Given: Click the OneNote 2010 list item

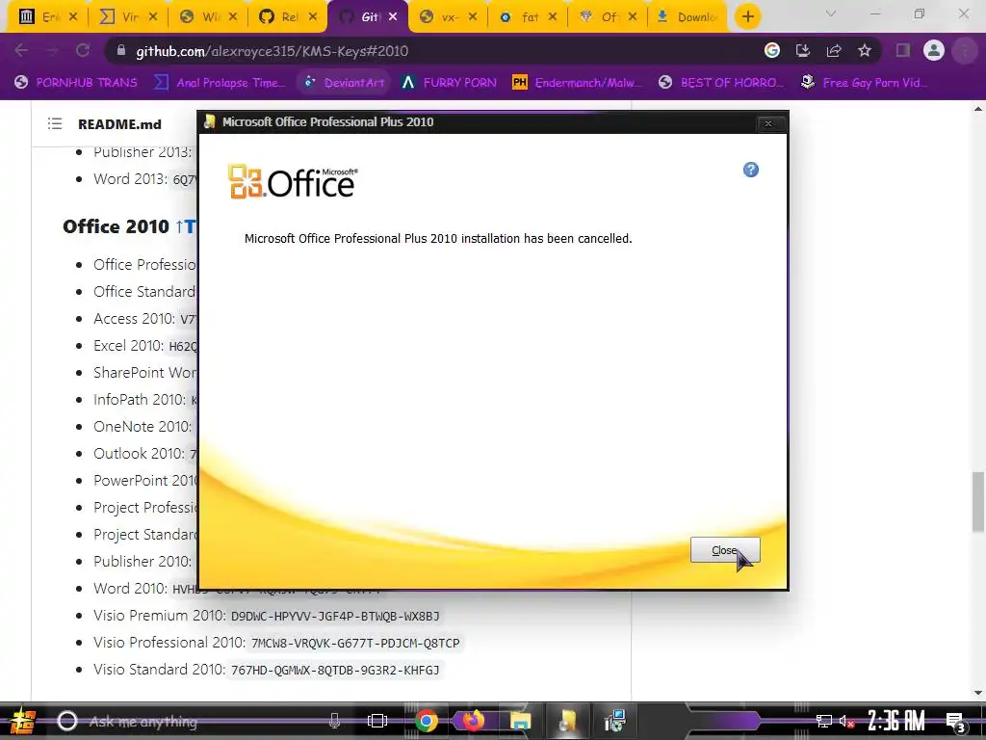Looking at the screenshot, I should [143, 427].
